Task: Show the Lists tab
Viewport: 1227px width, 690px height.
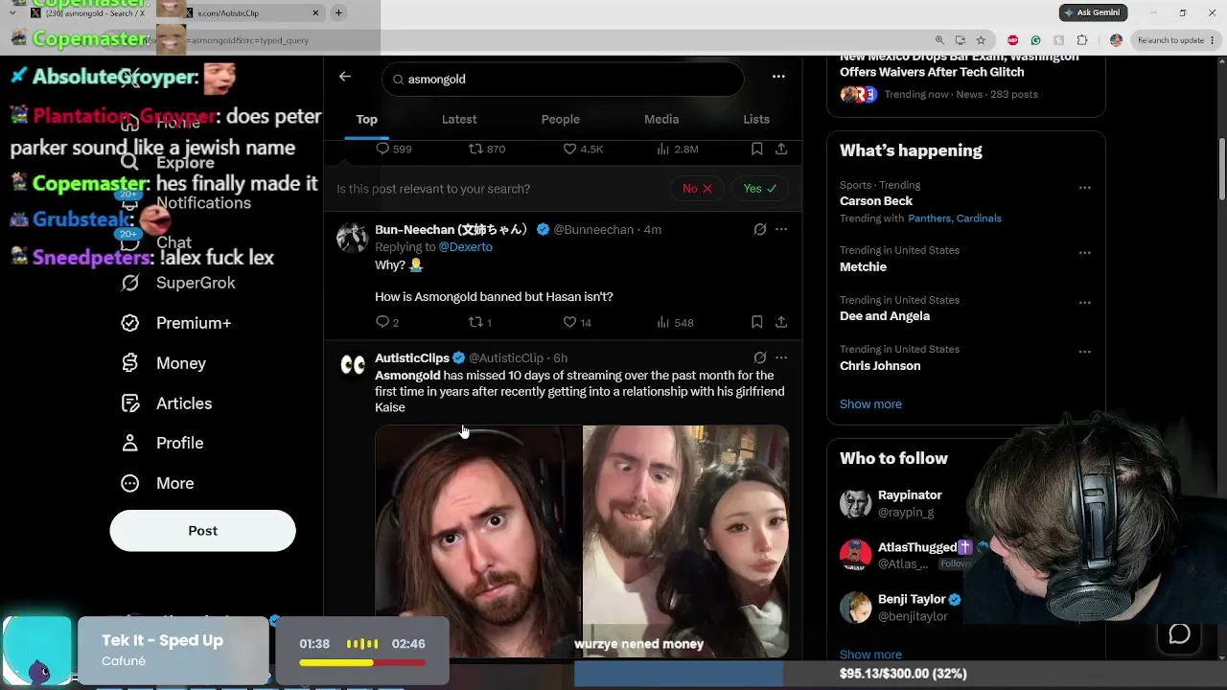Action: point(756,119)
